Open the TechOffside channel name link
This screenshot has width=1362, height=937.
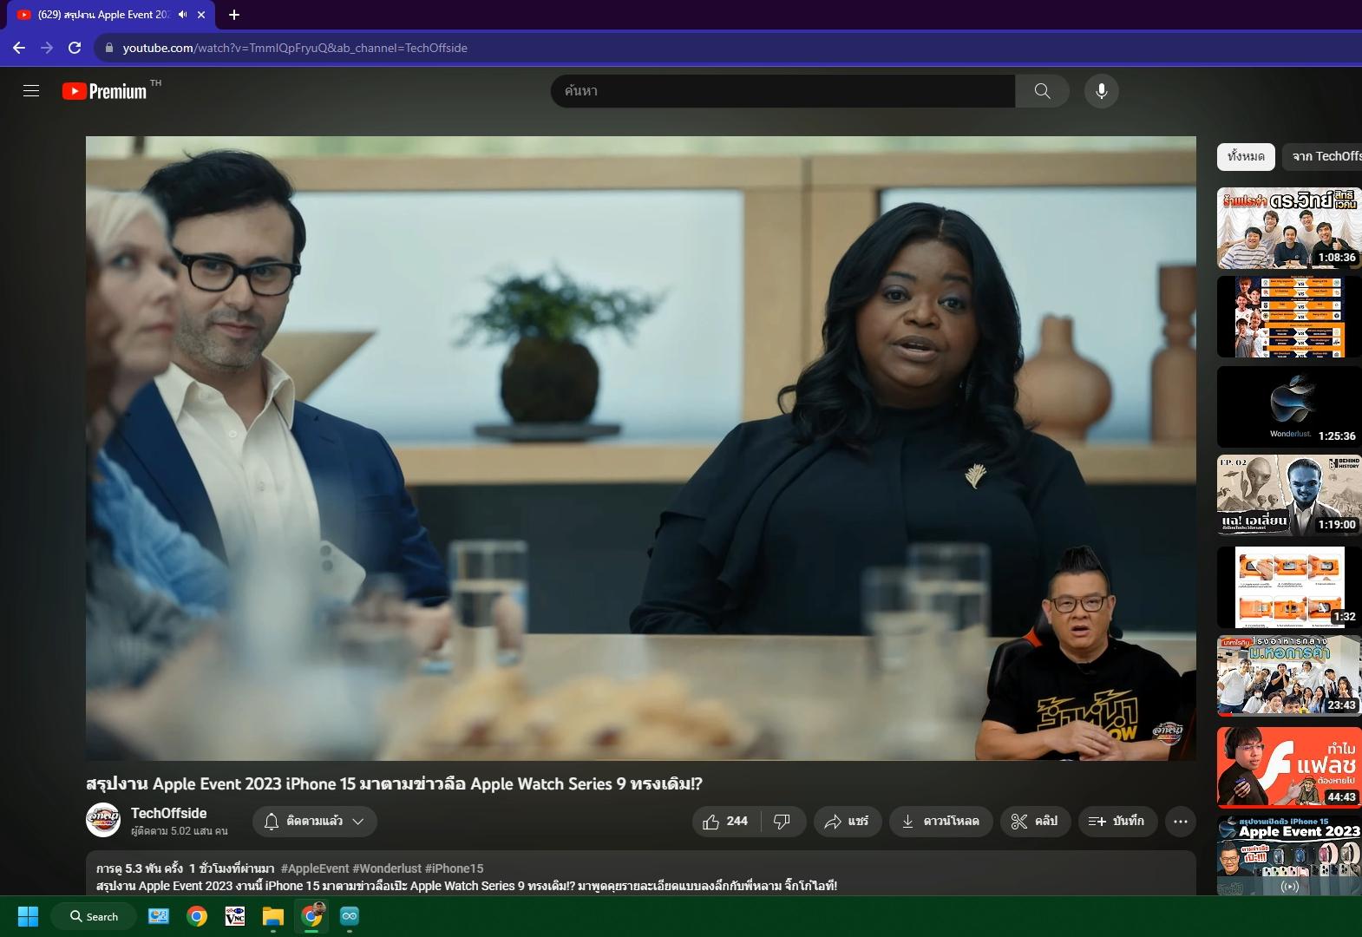[x=169, y=813]
